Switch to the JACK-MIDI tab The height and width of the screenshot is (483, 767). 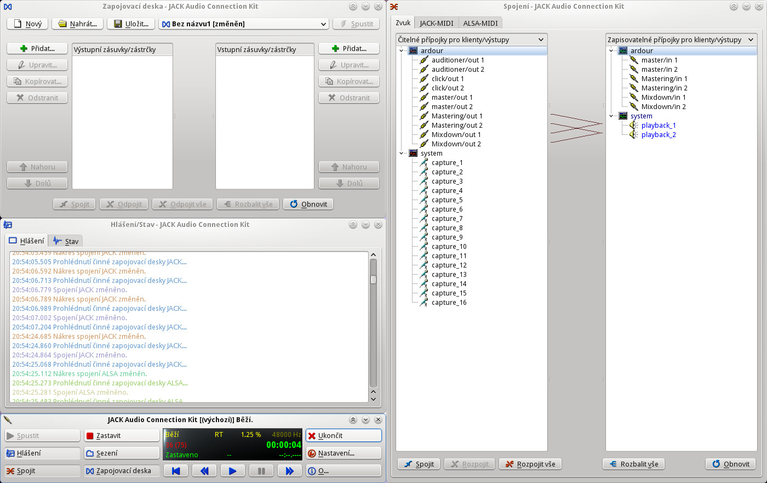coord(436,23)
